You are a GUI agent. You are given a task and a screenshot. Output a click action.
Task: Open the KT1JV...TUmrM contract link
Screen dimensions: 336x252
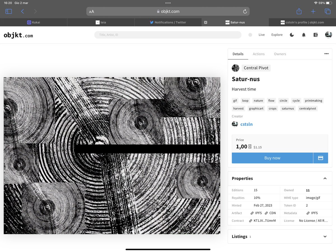[x=262, y=221]
